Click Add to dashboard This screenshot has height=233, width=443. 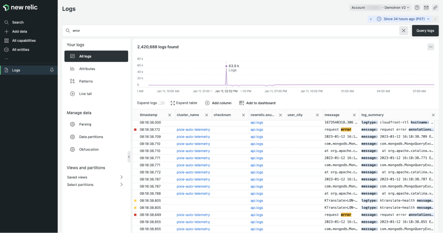click(257, 103)
